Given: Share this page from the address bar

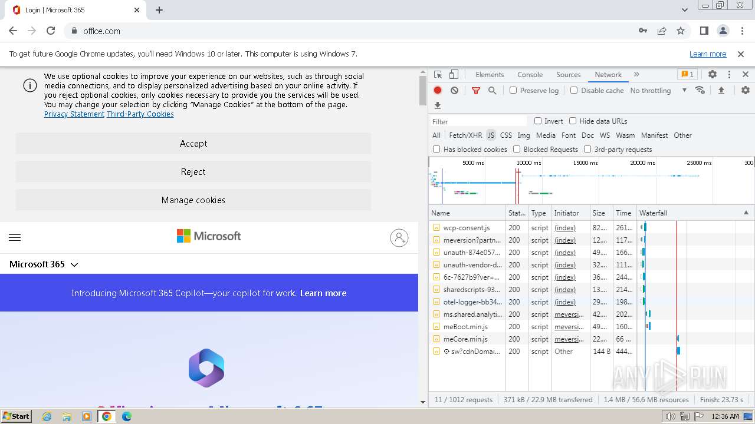Looking at the screenshot, I should 662,31.
